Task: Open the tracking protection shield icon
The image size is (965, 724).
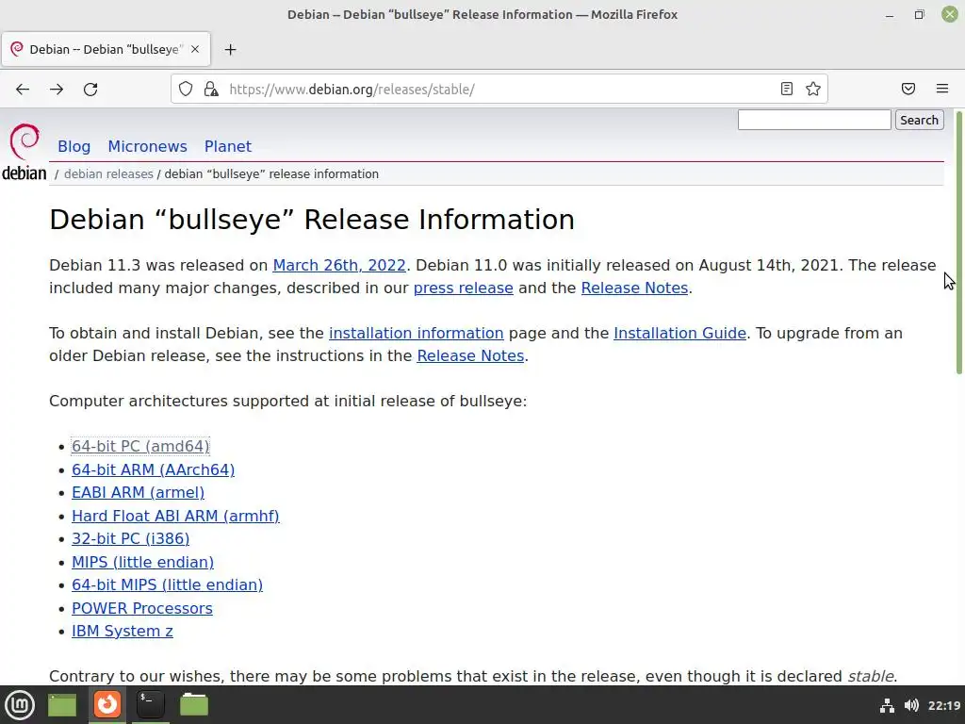Action: (186, 90)
